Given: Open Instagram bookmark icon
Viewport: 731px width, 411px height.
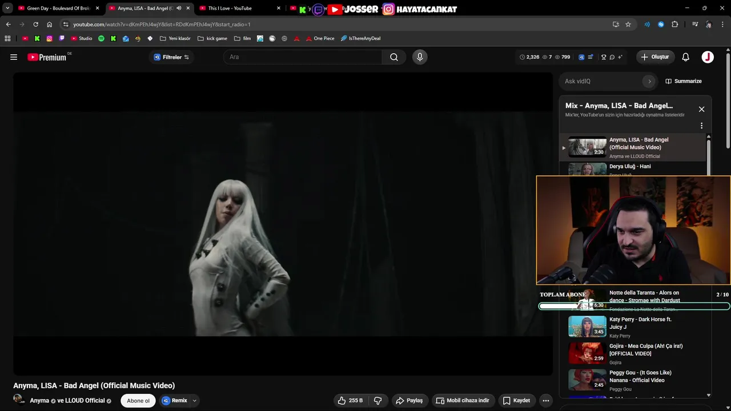Looking at the screenshot, I should tap(50, 39).
